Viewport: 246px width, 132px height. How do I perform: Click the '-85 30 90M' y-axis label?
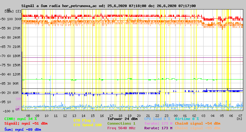(9, 83)
